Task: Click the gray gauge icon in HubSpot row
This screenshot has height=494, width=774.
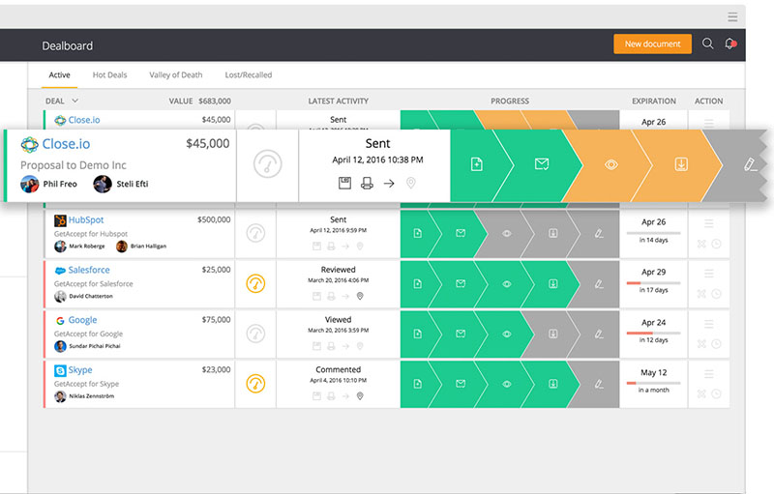Action: [255, 233]
